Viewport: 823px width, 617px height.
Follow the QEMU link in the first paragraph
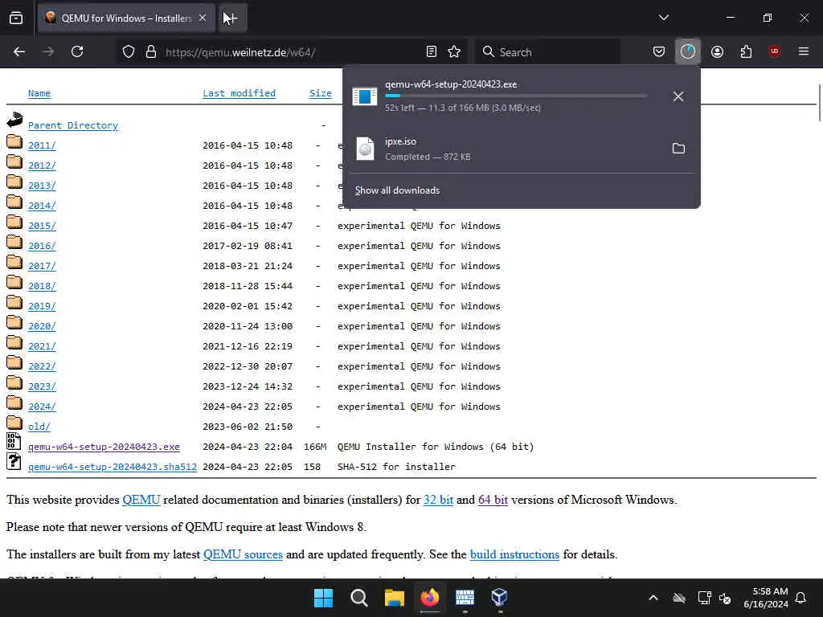141,500
